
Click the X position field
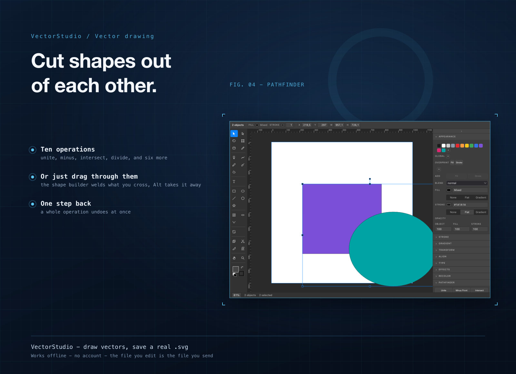[x=307, y=125]
